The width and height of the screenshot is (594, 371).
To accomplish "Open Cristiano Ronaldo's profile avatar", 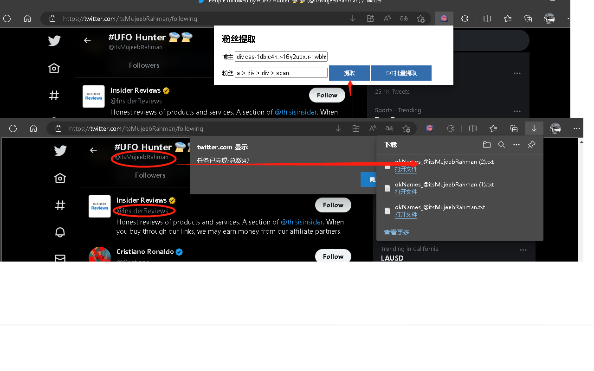I will (x=100, y=254).
